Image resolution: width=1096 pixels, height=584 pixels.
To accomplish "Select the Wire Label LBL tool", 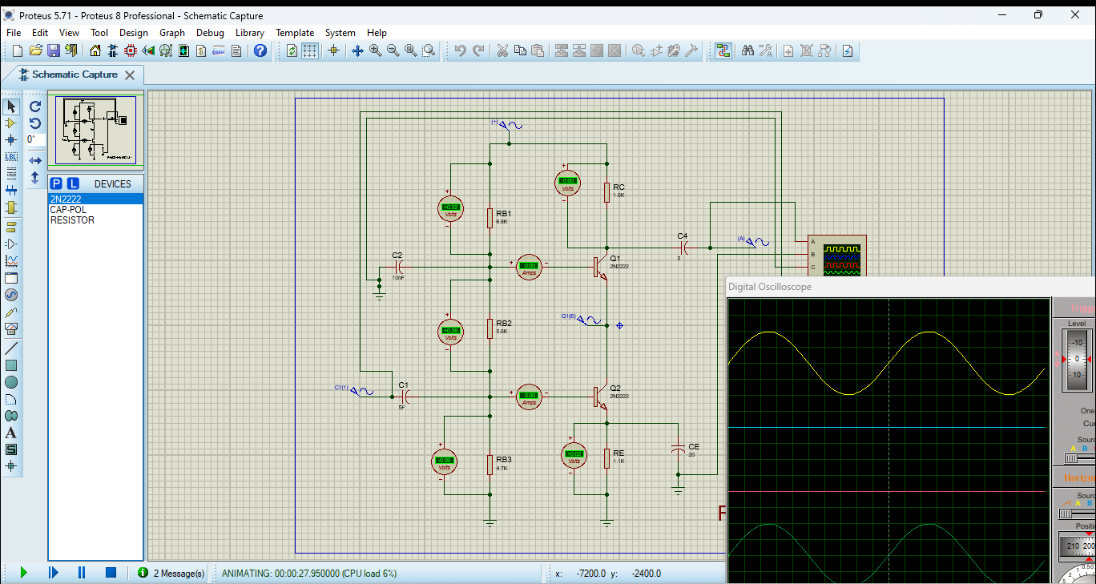I will 11,156.
